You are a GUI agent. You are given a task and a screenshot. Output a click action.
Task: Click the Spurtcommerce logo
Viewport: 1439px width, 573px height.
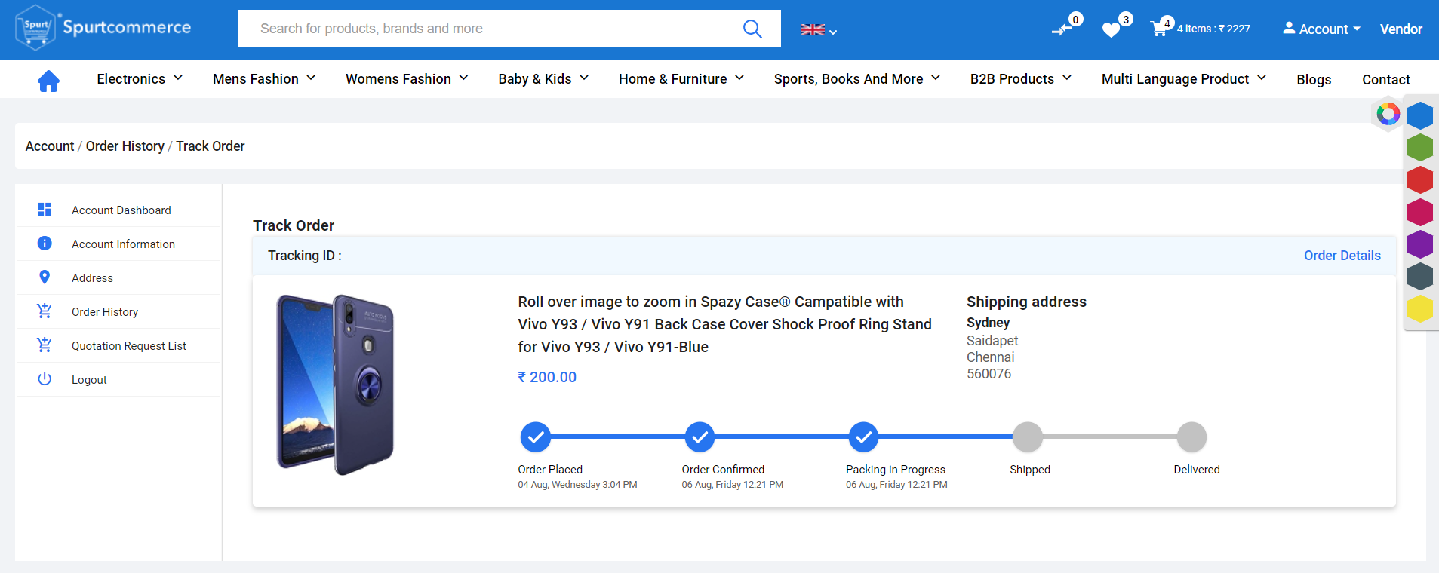(103, 28)
